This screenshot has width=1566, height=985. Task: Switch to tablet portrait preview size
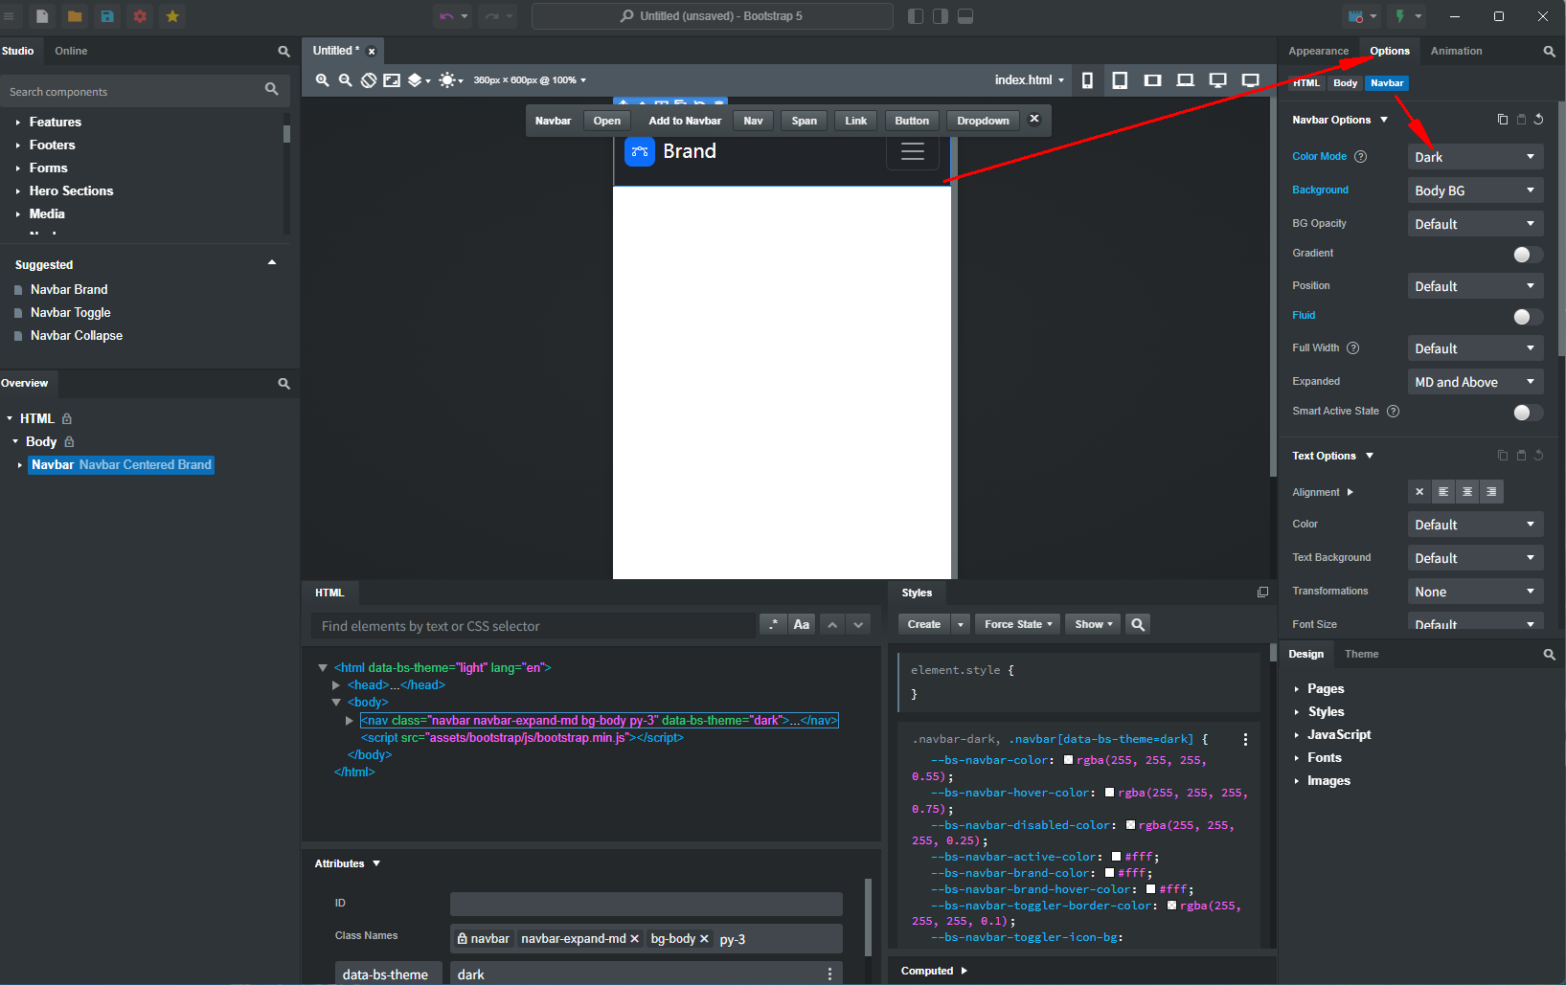1120,80
